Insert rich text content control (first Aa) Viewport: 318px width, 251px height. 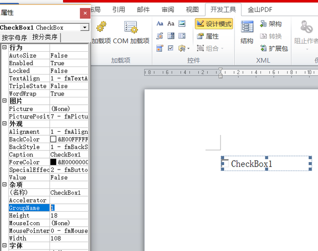pyautogui.click(x=159, y=23)
